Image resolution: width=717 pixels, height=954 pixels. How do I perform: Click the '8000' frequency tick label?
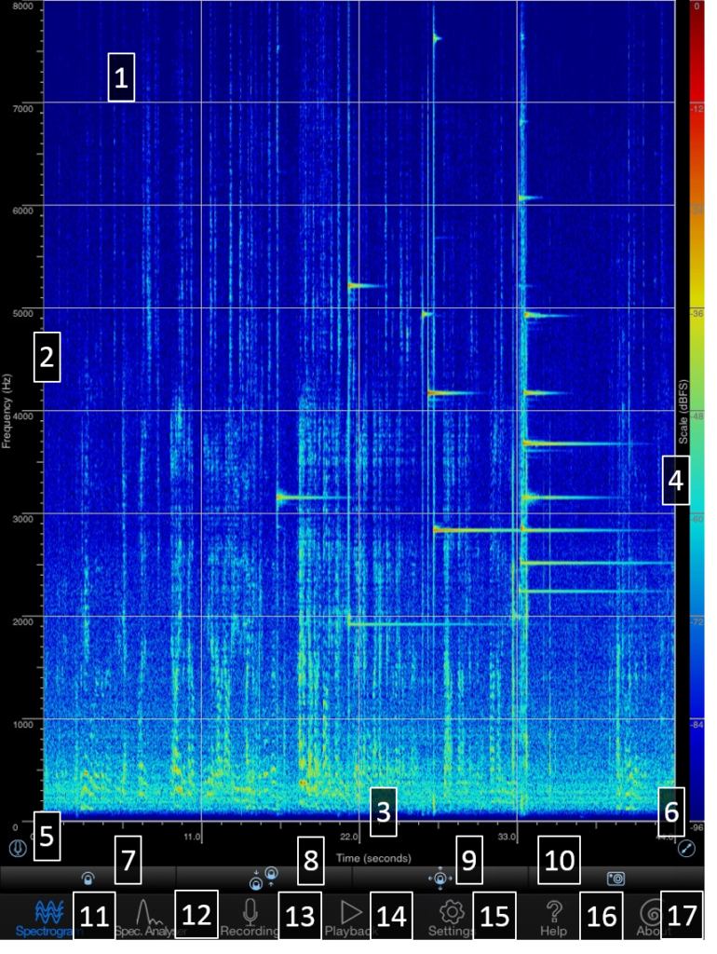coord(23,7)
